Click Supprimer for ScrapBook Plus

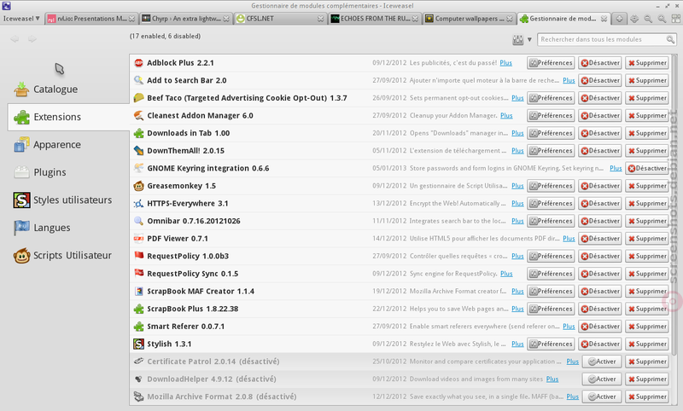point(647,309)
